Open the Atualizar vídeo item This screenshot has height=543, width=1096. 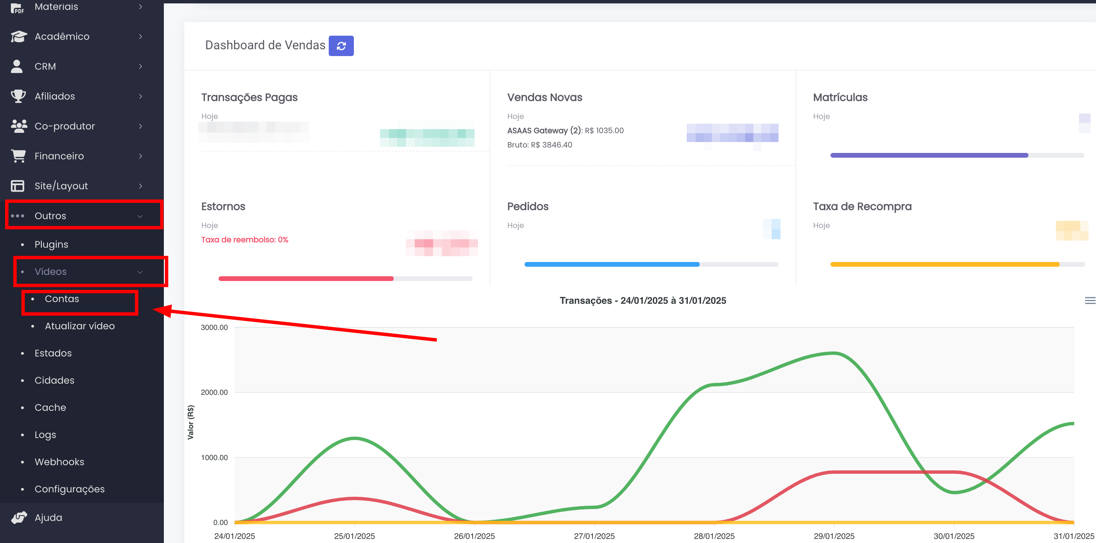80,326
